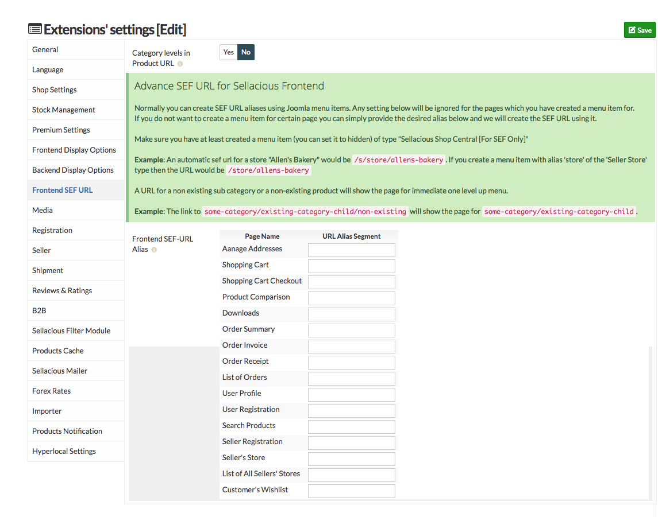Click the /store/allens-bakery code example

pyautogui.click(x=268, y=170)
